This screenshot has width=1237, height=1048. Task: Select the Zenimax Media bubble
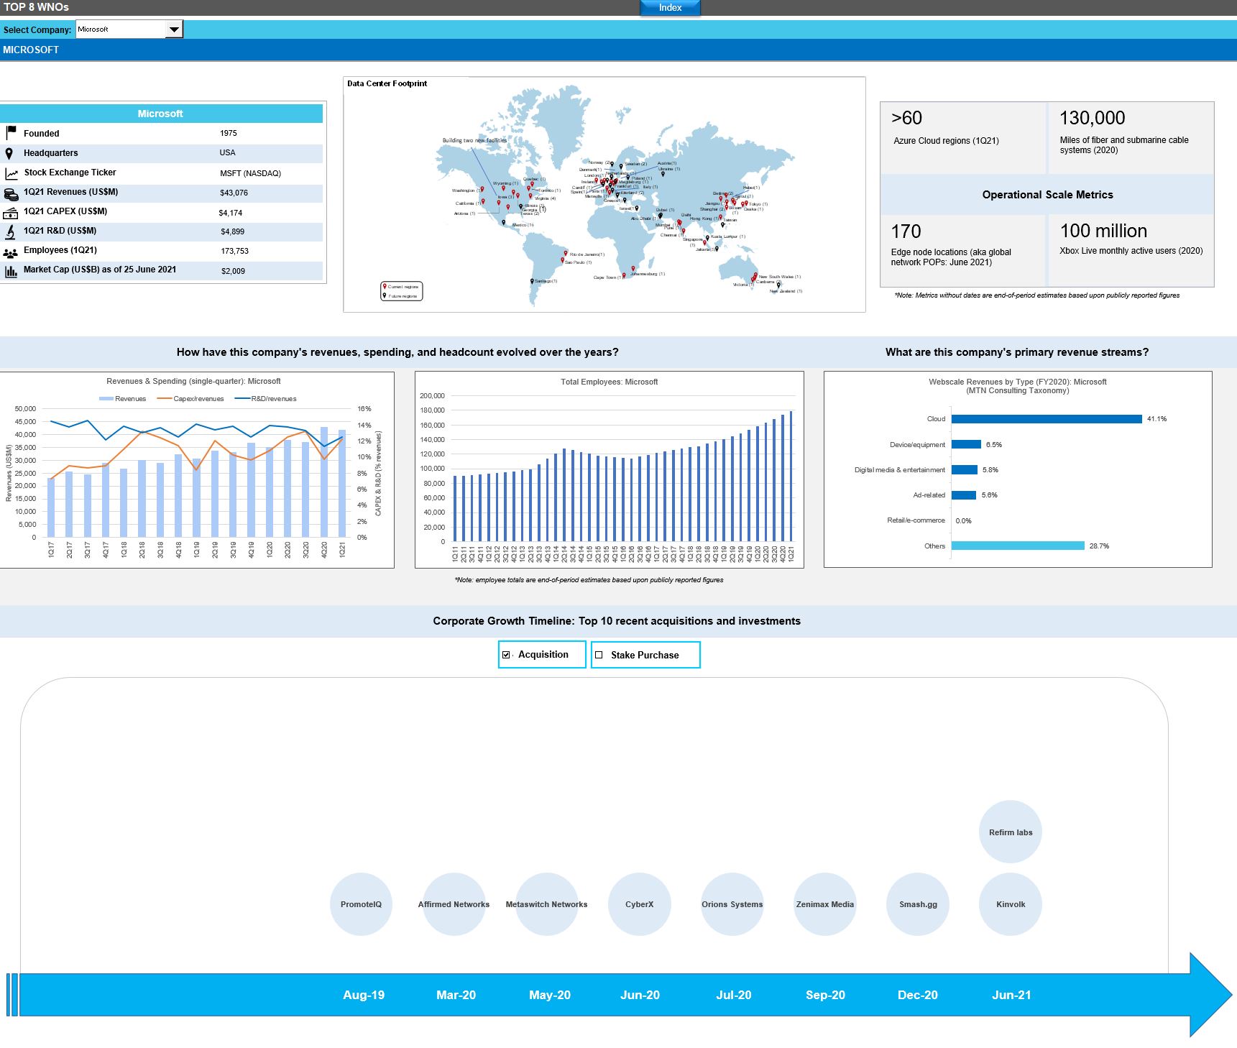[825, 904]
